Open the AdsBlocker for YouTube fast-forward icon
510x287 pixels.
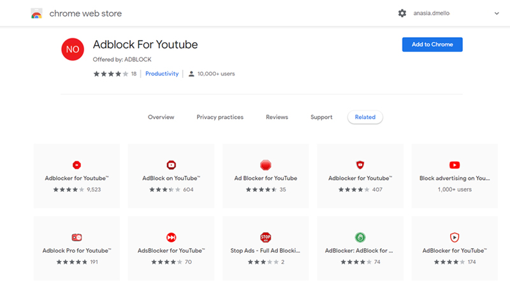click(x=171, y=237)
